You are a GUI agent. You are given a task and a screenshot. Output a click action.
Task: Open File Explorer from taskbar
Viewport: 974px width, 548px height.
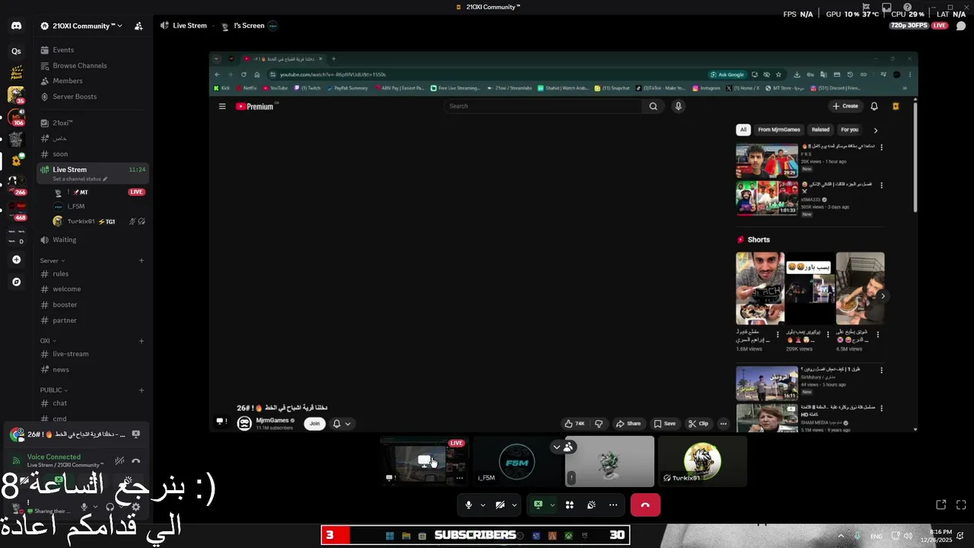[x=406, y=536]
